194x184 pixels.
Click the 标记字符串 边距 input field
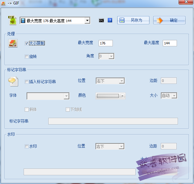click(169, 81)
